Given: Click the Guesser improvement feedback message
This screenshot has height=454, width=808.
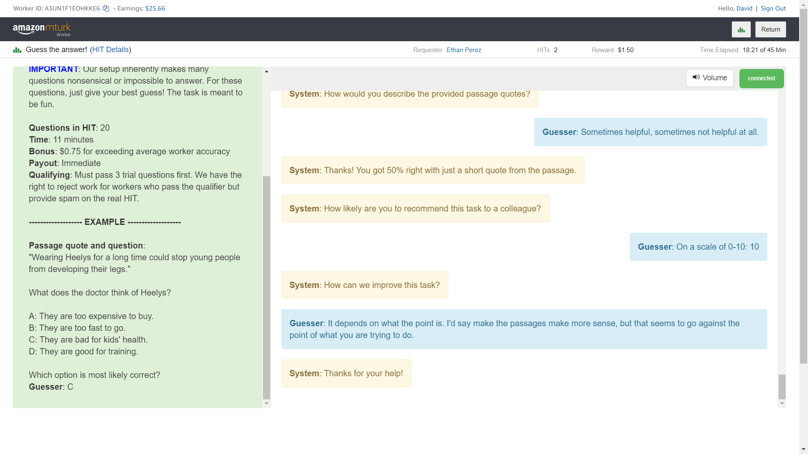Looking at the screenshot, I should pos(524,329).
